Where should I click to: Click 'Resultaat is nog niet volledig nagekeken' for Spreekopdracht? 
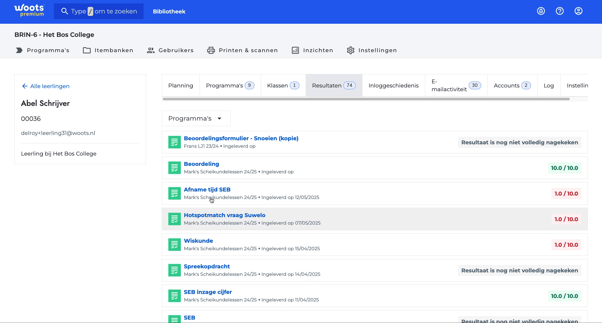click(520, 271)
